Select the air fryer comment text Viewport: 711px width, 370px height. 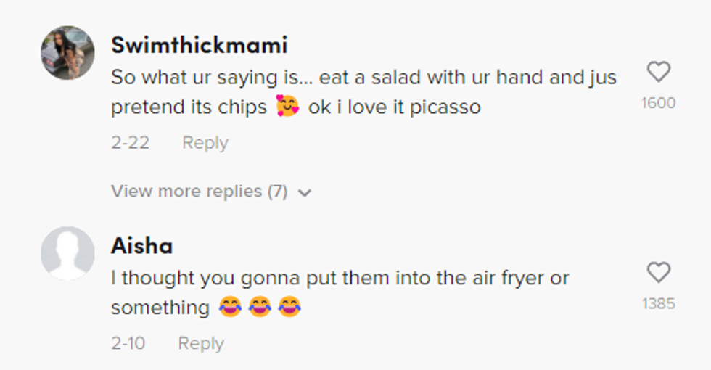[x=340, y=278]
